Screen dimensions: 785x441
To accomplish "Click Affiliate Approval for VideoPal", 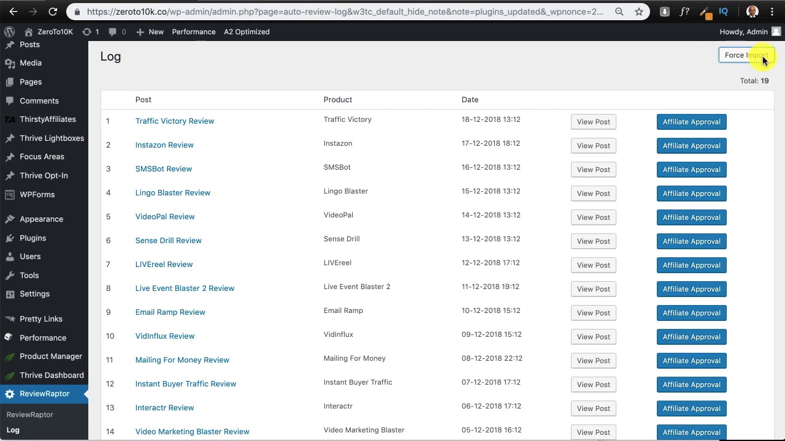I will point(692,217).
